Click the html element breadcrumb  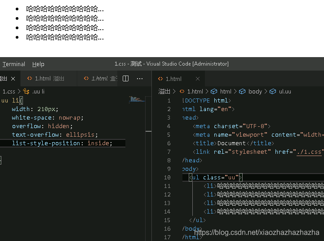coord(226,92)
